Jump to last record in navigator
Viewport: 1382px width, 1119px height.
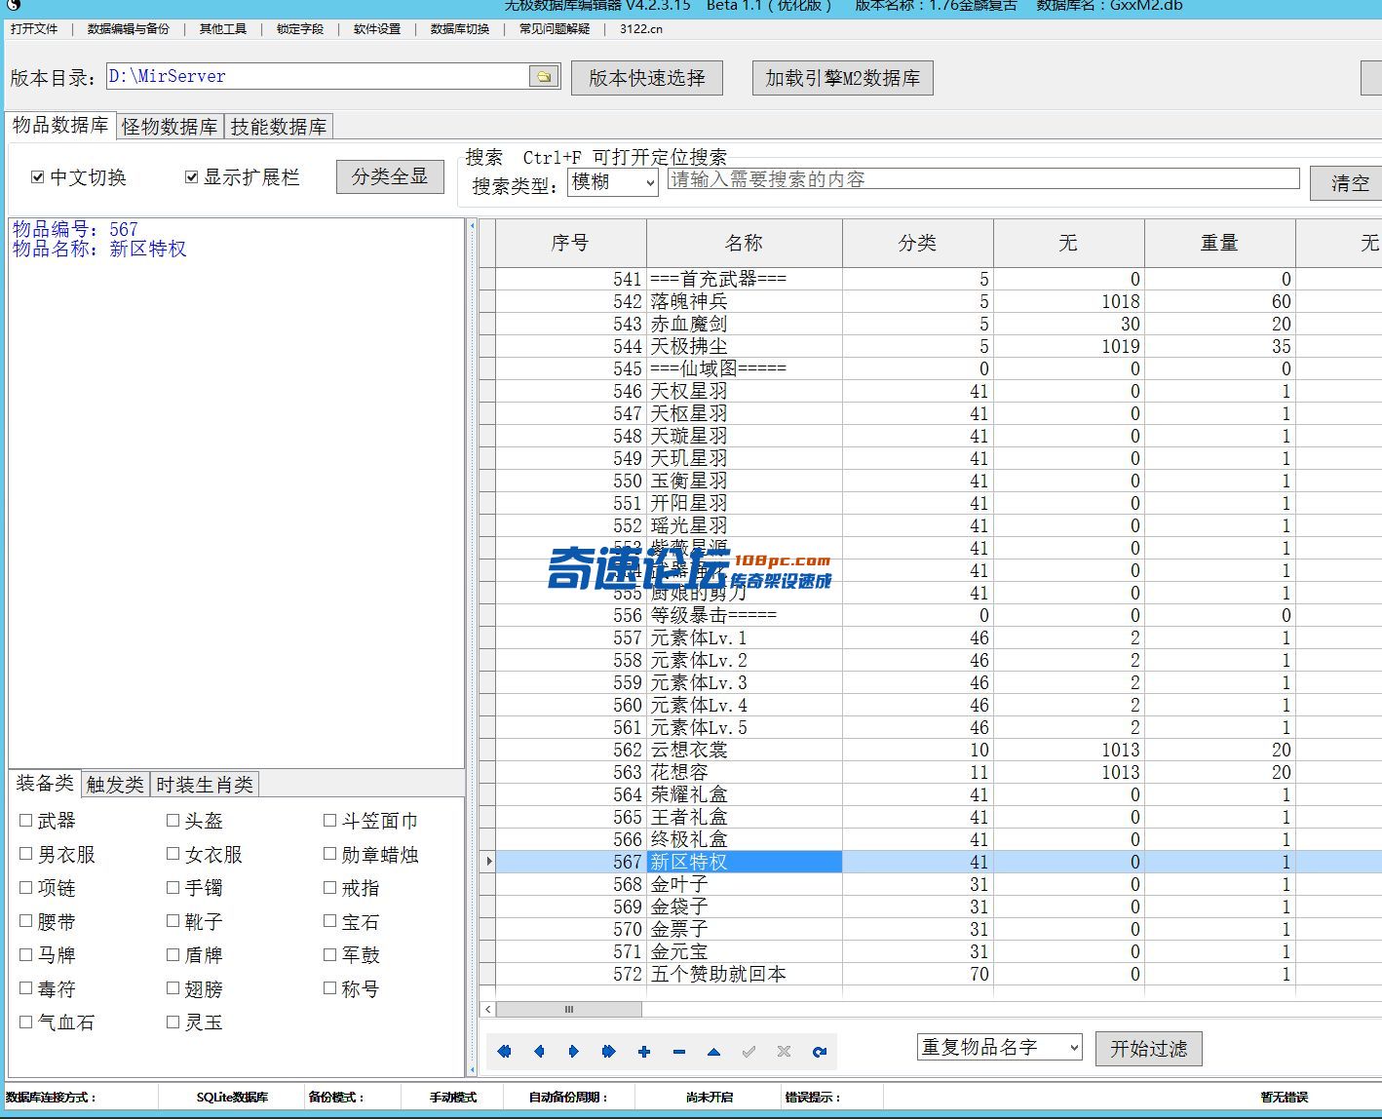609,1052
